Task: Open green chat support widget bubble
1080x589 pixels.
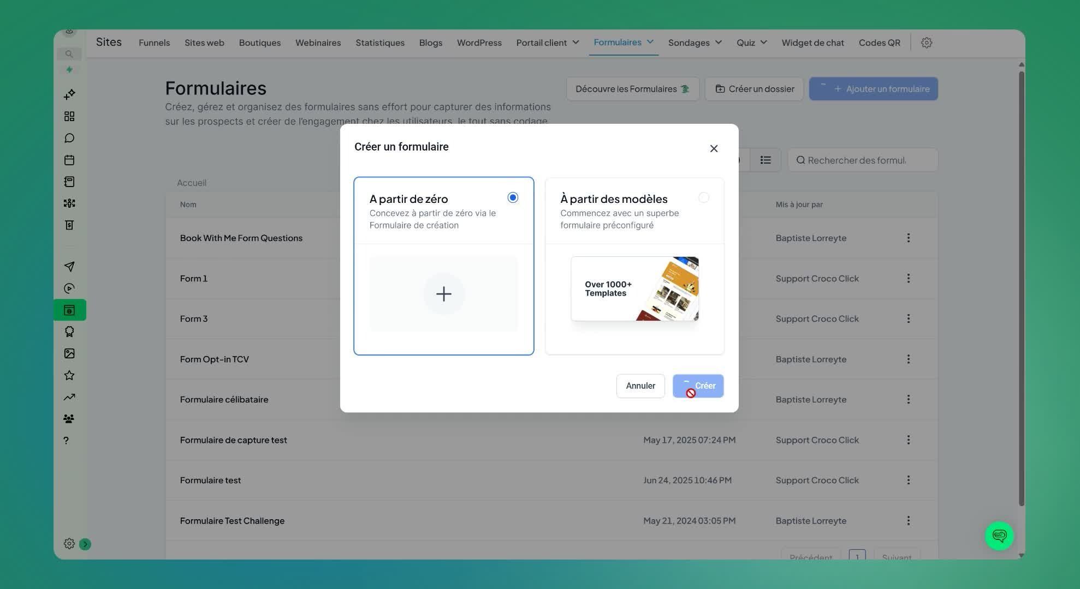Action: [999, 536]
